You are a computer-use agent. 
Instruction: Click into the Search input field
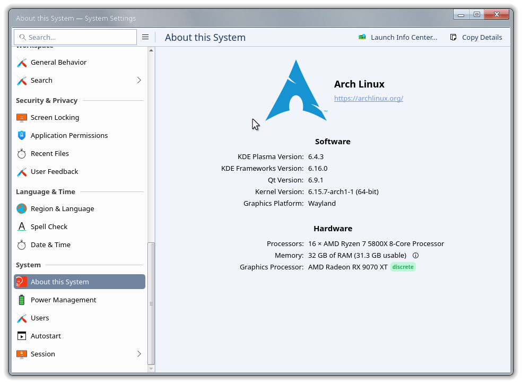(75, 37)
